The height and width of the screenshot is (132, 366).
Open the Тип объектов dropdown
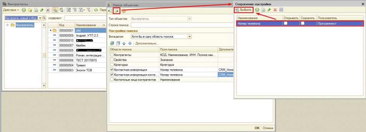[x=189, y=19]
